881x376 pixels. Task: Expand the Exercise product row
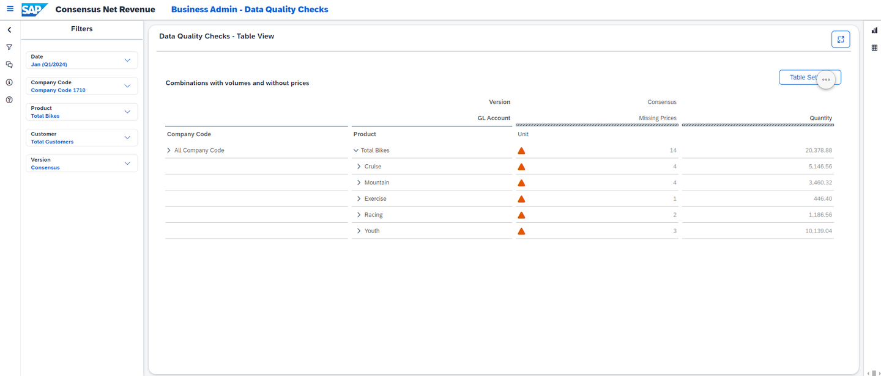(359, 199)
